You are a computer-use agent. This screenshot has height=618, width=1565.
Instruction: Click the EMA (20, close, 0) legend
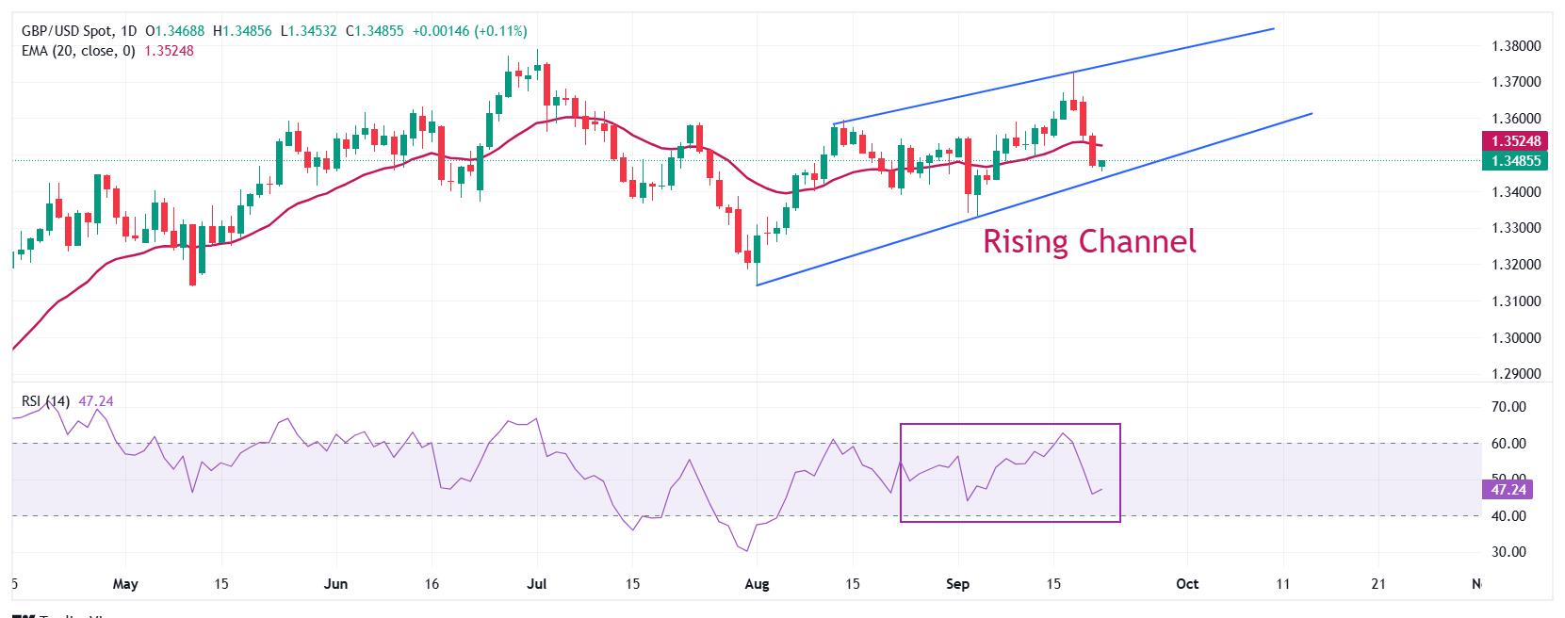pos(79,50)
